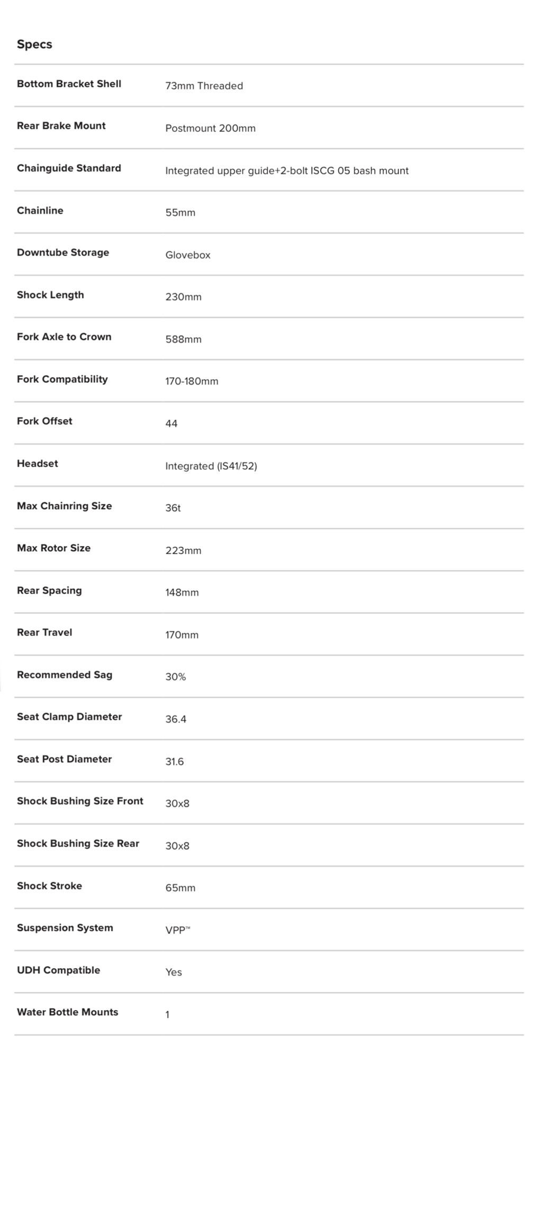Image resolution: width=542 pixels, height=1217 pixels.
Task: Click the Chainguide Standard label
Action: pyautogui.click(x=69, y=168)
